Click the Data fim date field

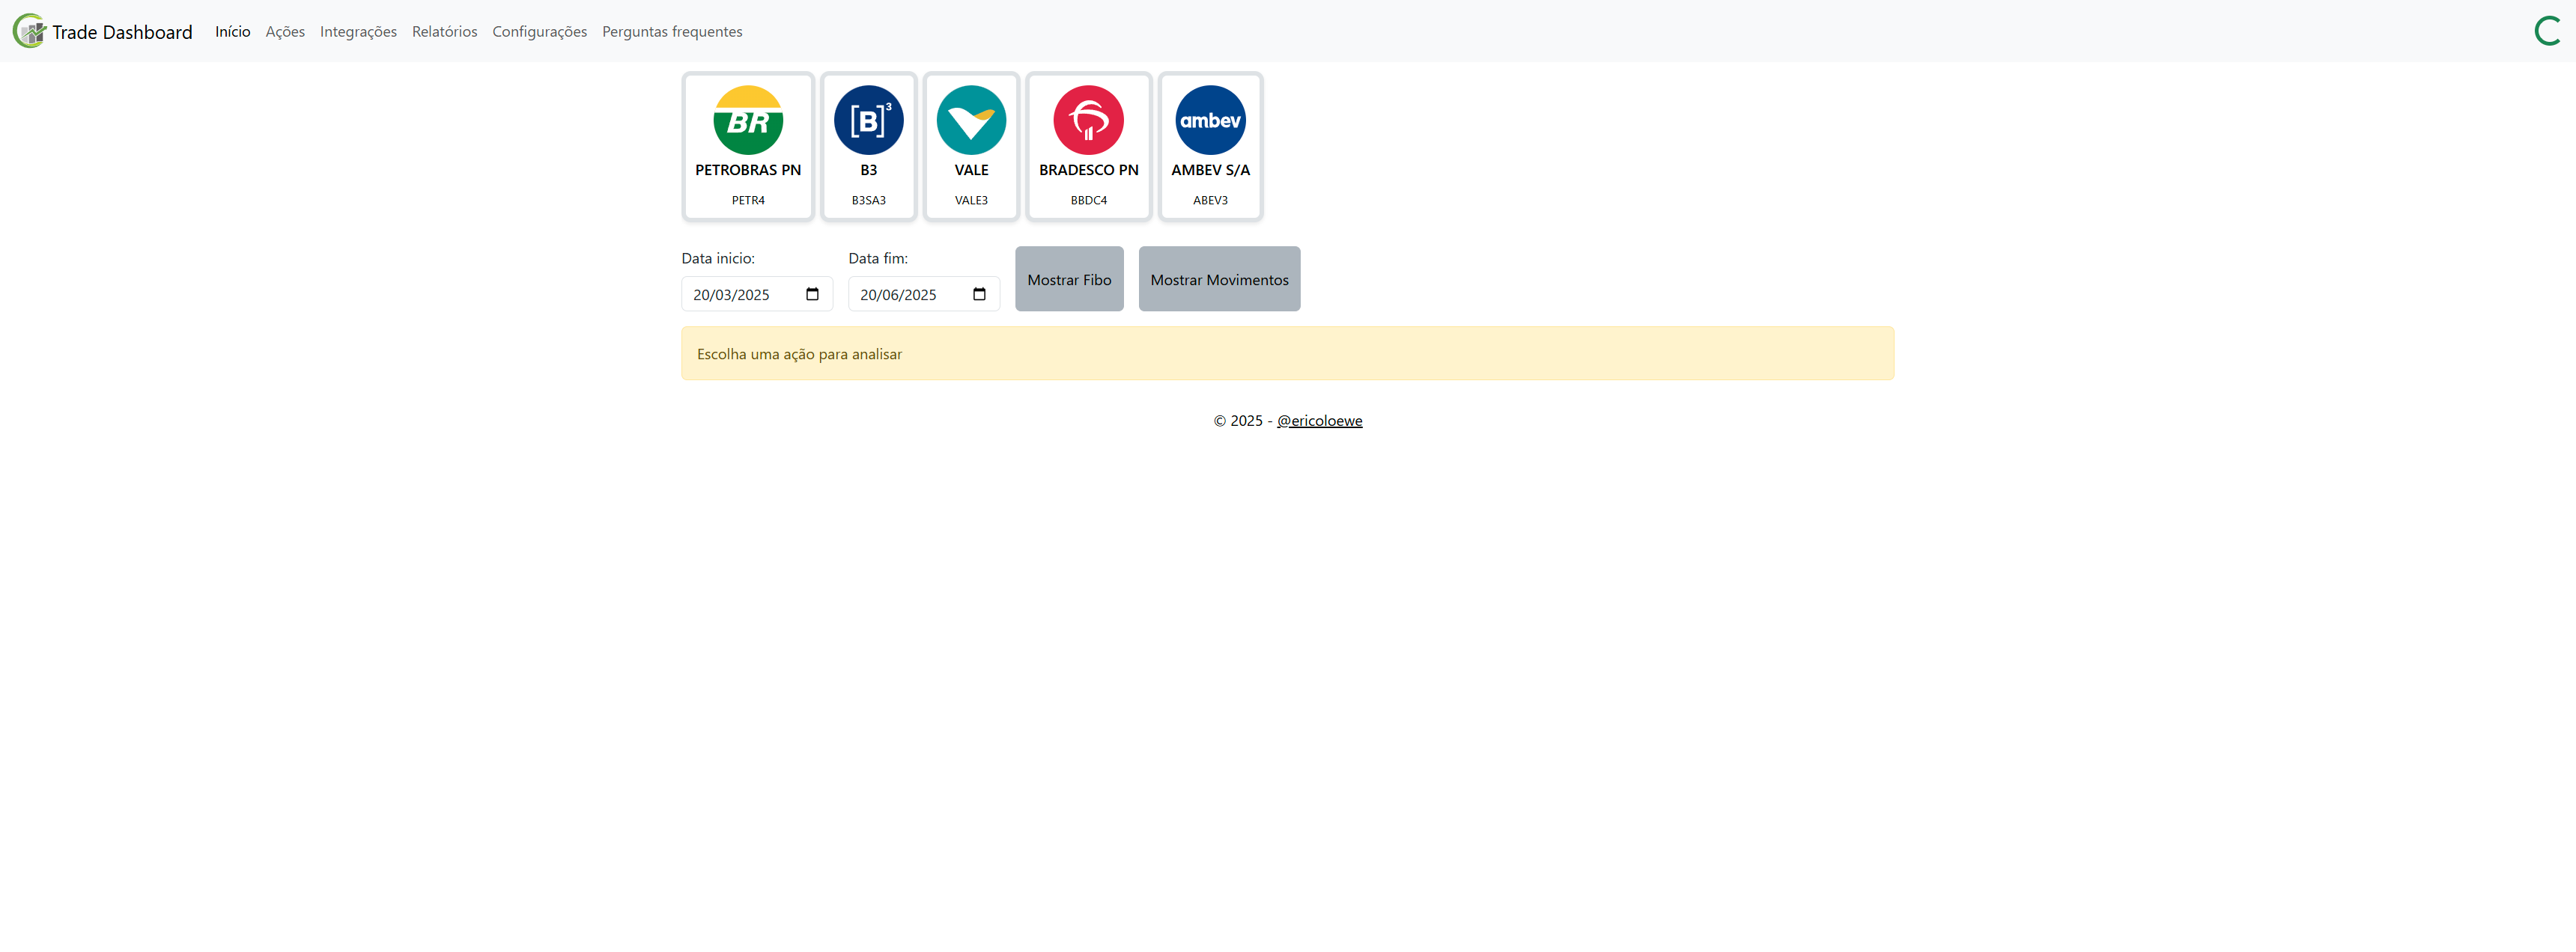[x=924, y=293]
